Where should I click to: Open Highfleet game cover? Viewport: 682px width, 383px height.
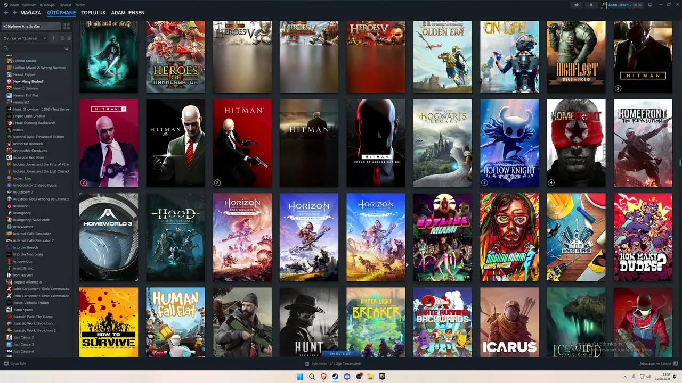pyautogui.click(x=576, y=57)
